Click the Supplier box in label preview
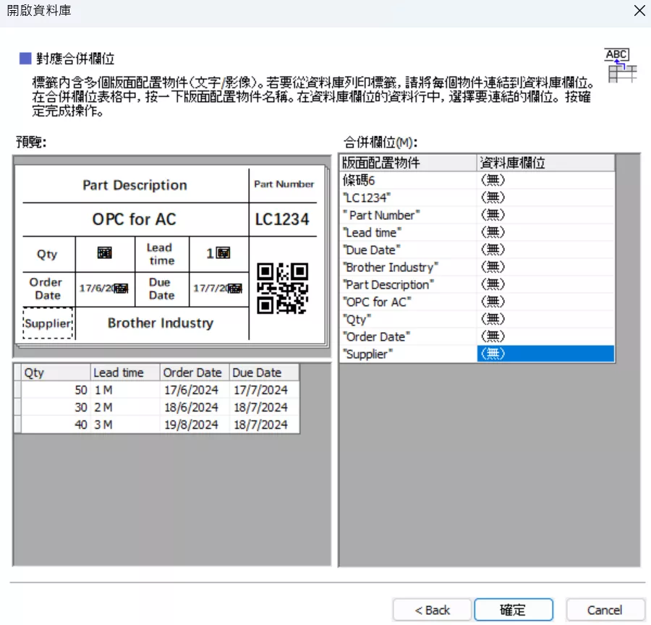651x625 pixels. tap(48, 323)
